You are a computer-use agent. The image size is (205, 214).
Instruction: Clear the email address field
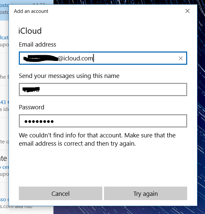(x=181, y=58)
